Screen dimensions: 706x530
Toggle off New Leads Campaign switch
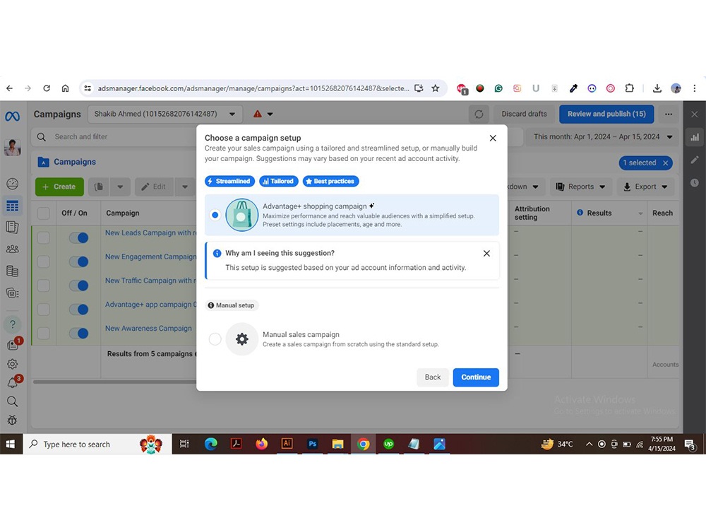[x=79, y=237]
